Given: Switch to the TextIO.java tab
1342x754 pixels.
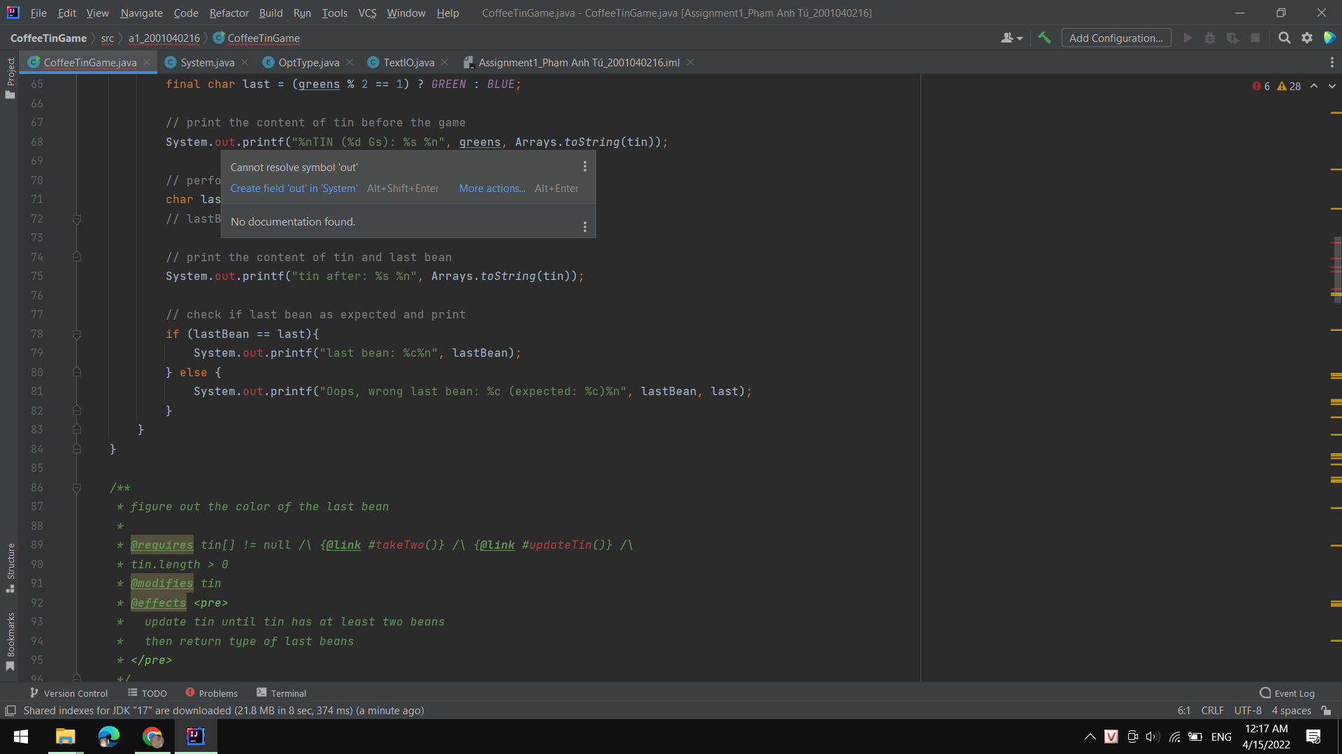Looking at the screenshot, I should [x=408, y=62].
